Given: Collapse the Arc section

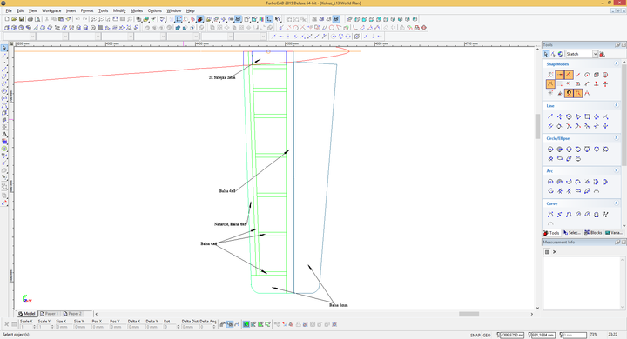Looking at the screenshot, I should (617, 170).
